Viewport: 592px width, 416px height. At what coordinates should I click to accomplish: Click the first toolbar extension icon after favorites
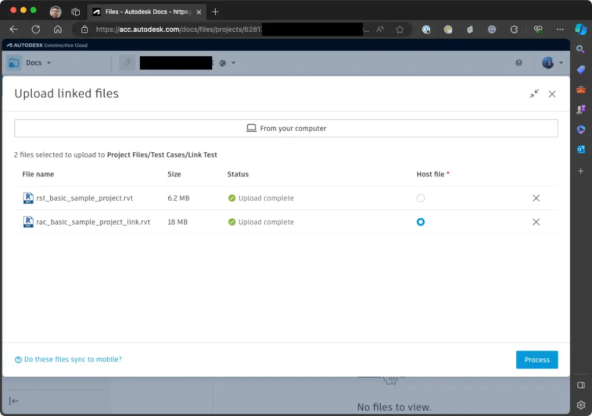426,30
